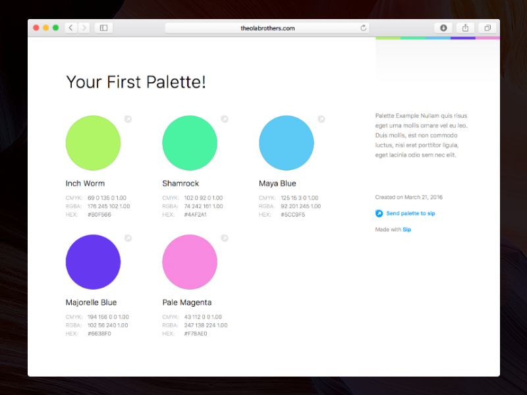Click the Sip icon beside Send palette to sip

click(379, 213)
